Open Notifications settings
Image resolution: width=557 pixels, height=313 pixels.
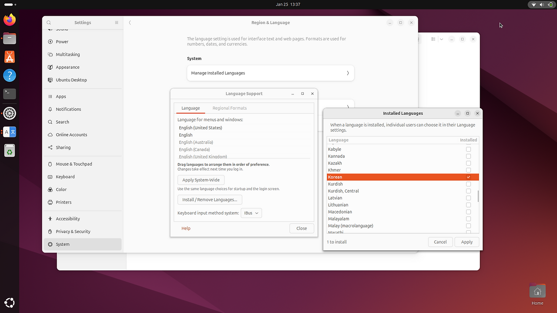83,109
